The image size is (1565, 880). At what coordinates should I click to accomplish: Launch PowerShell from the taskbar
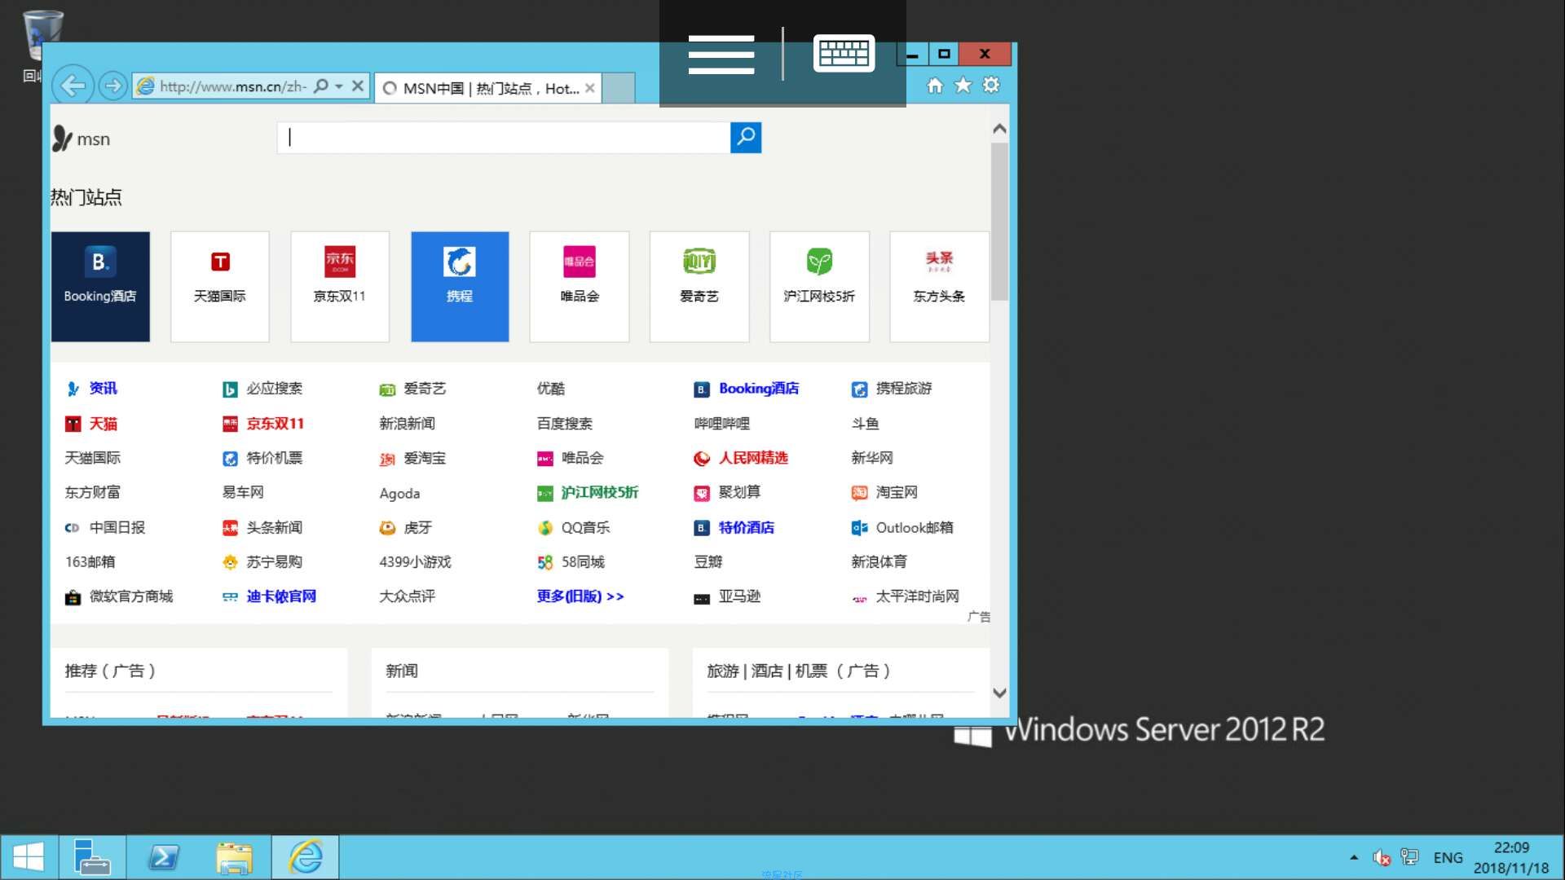[x=164, y=857]
